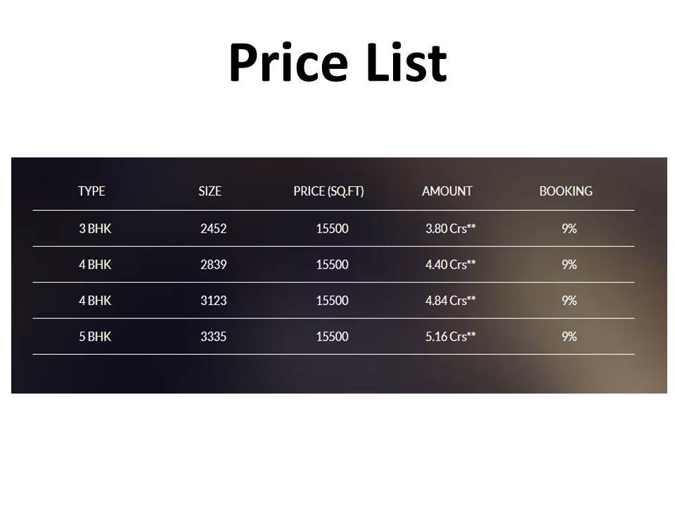This screenshot has height=506, width=675.
Task: Click size value 3335
Action: click(x=214, y=337)
